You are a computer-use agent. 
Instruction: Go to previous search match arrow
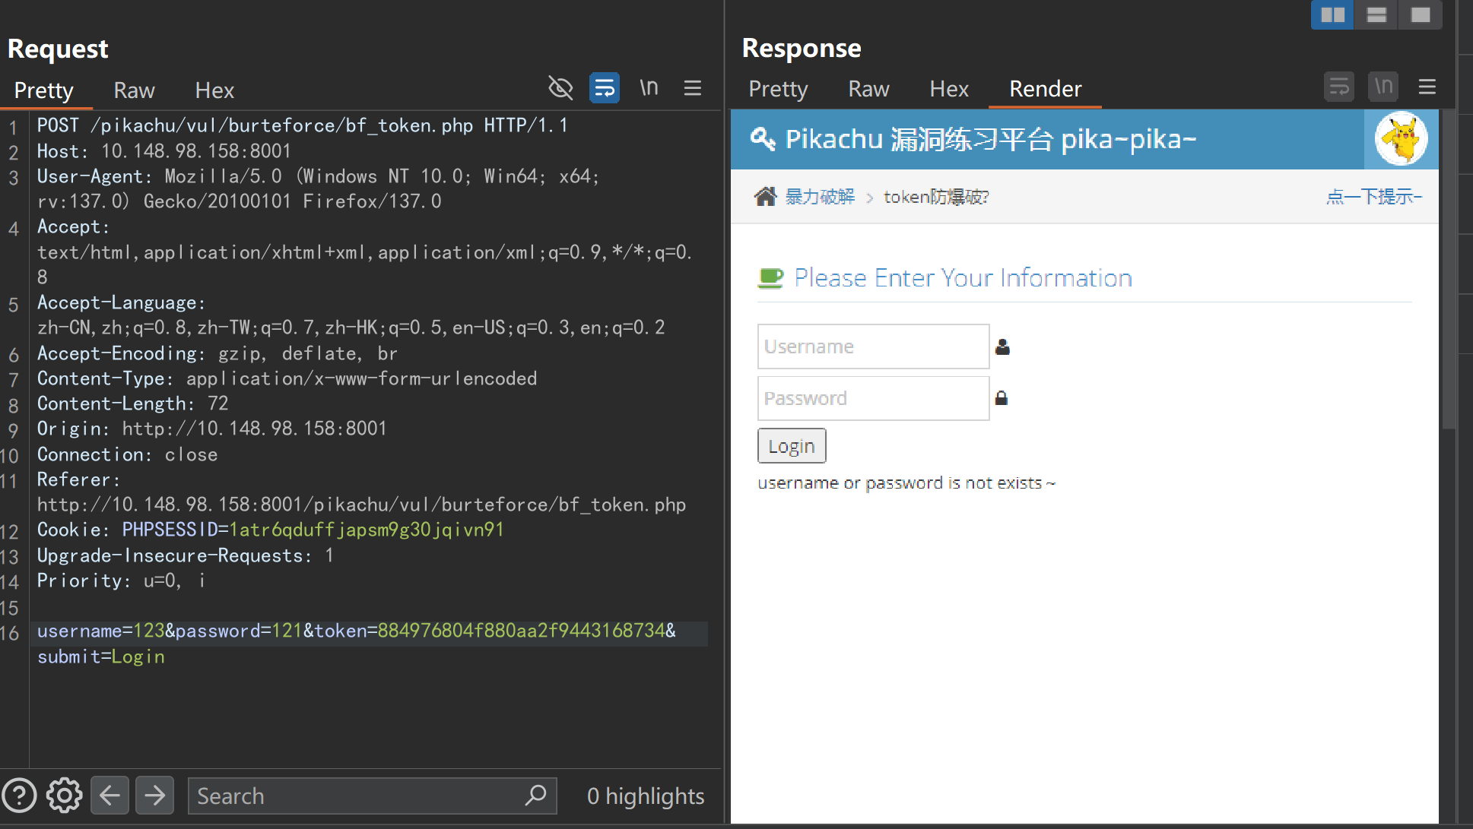110,796
